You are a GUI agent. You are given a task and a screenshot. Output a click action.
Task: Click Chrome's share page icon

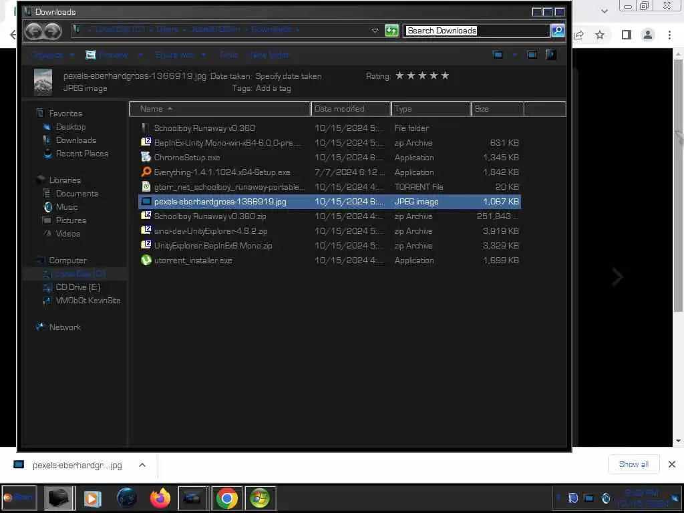tap(579, 35)
